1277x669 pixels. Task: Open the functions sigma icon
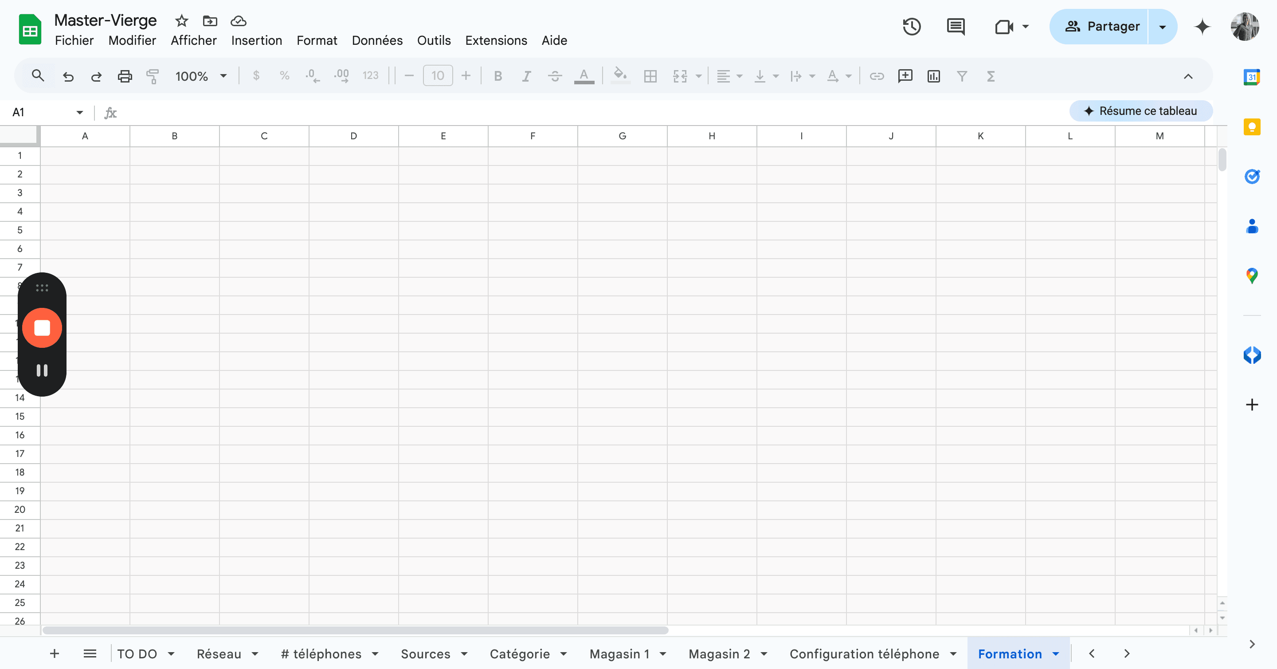pyautogui.click(x=991, y=76)
